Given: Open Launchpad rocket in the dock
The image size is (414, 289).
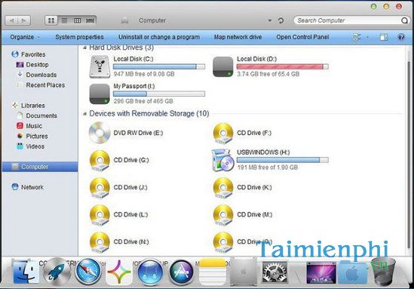Looking at the screenshot, I should click(57, 272).
